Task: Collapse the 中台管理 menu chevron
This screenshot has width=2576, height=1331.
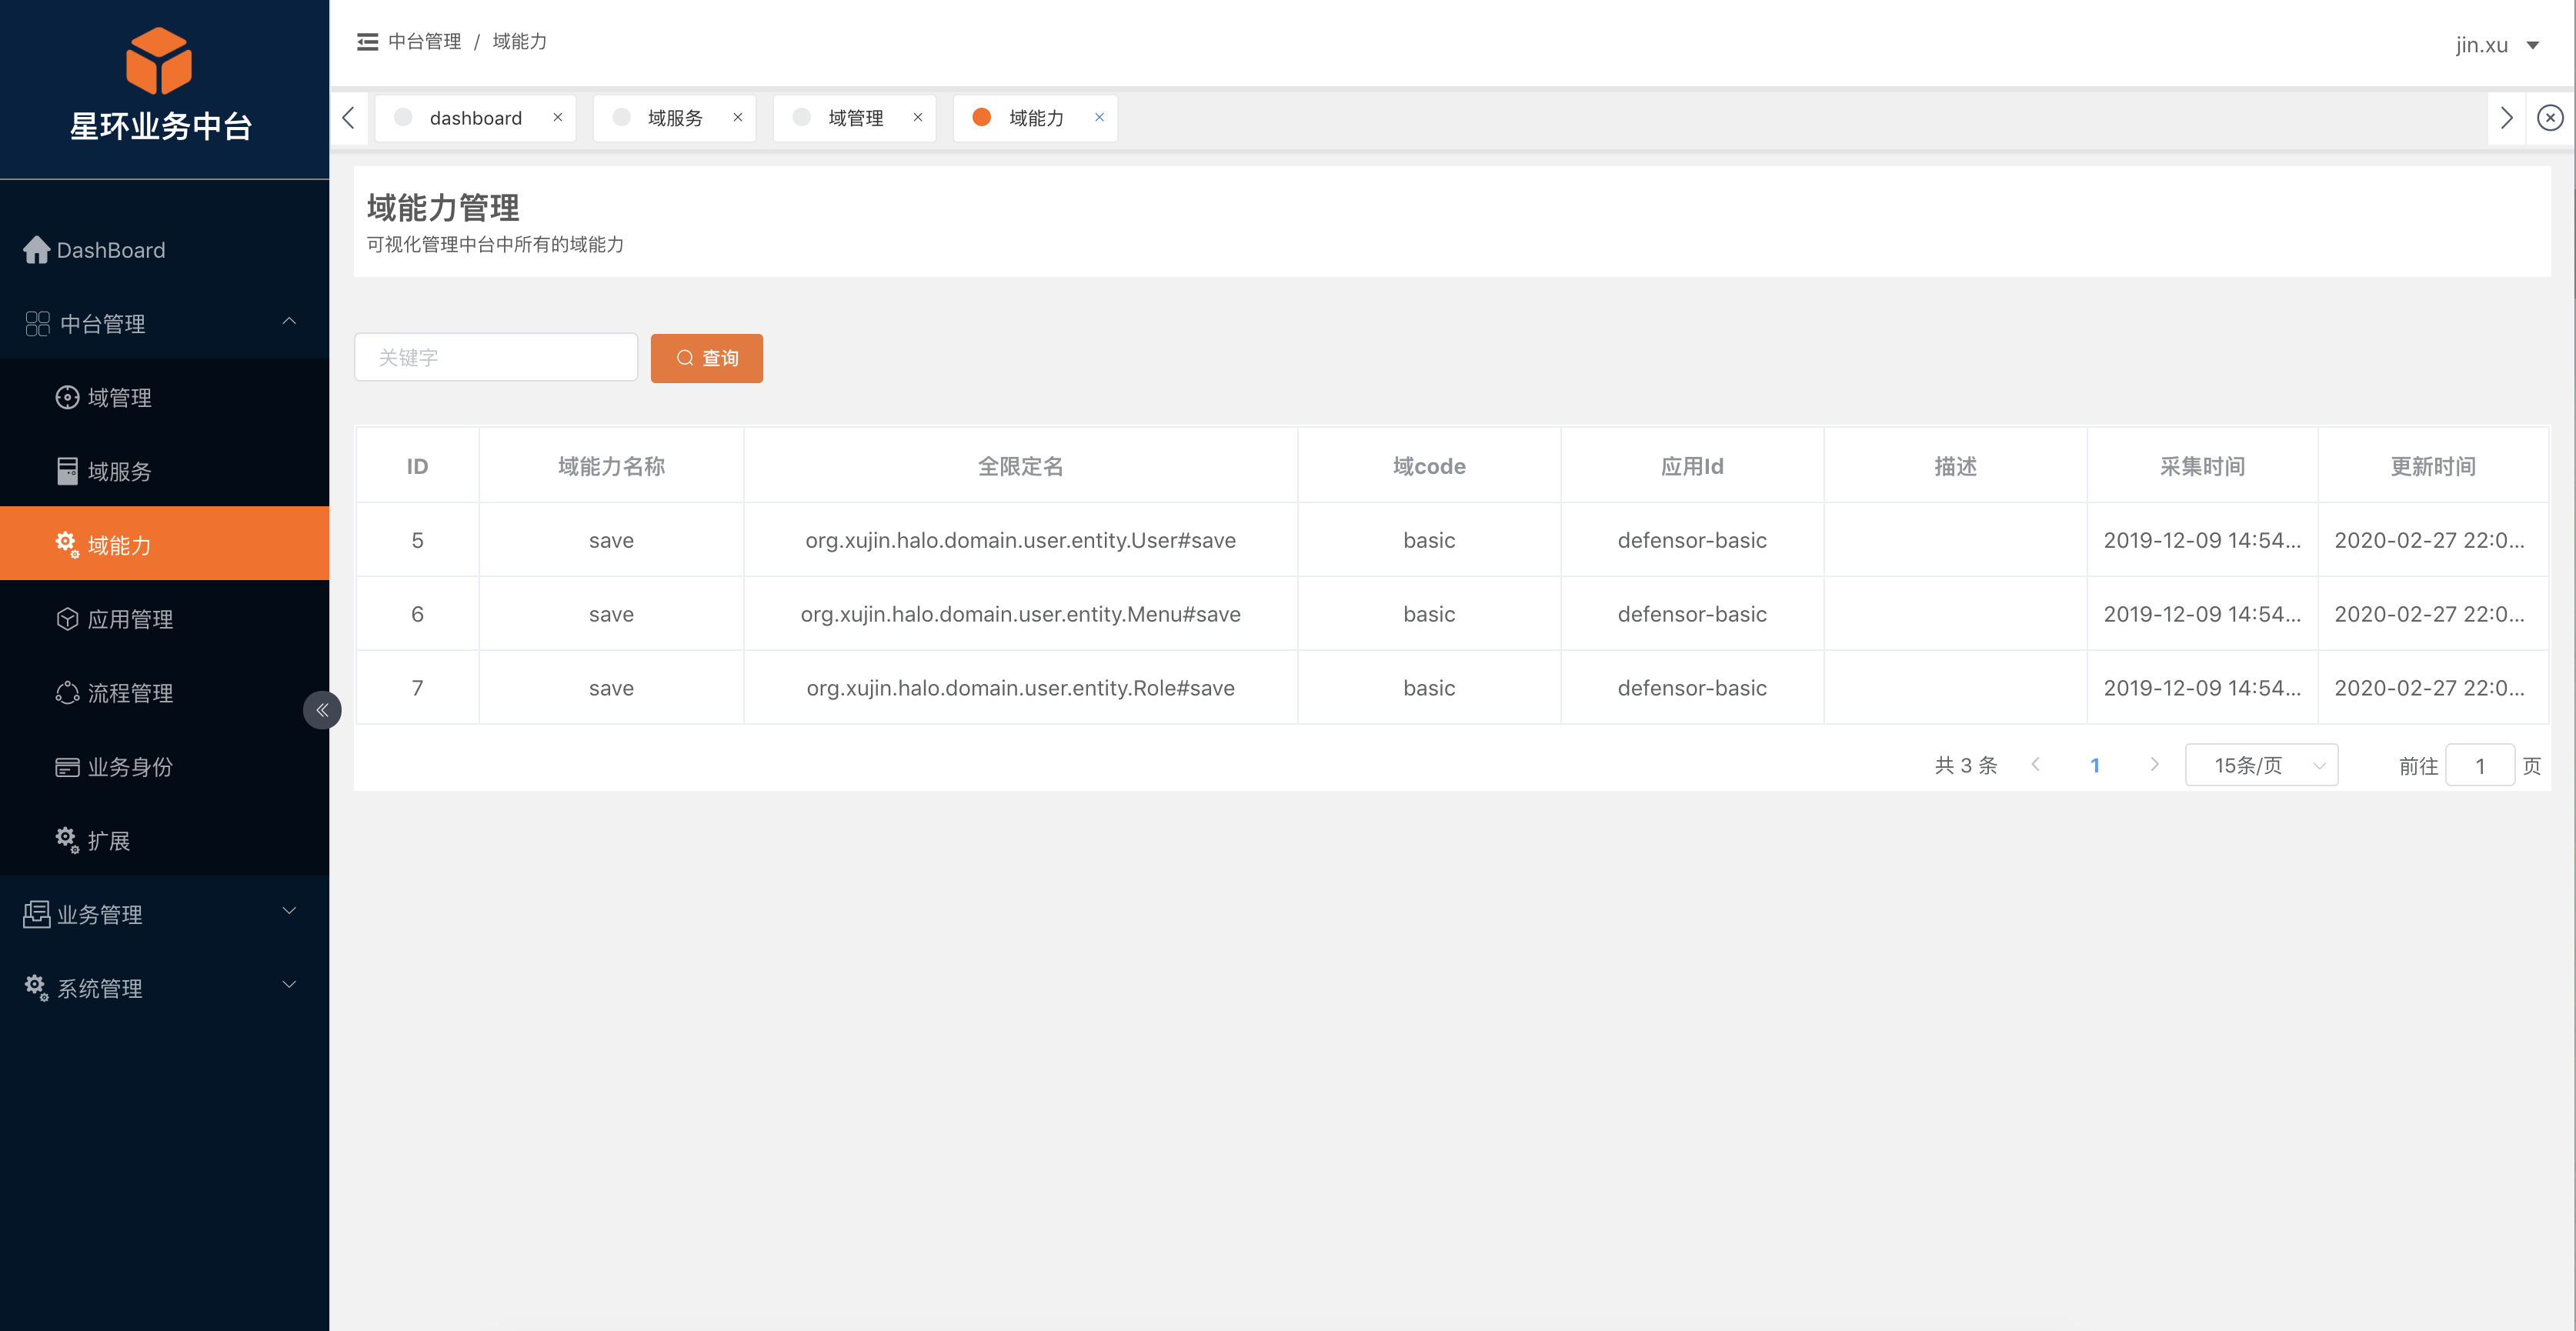Action: (x=289, y=321)
